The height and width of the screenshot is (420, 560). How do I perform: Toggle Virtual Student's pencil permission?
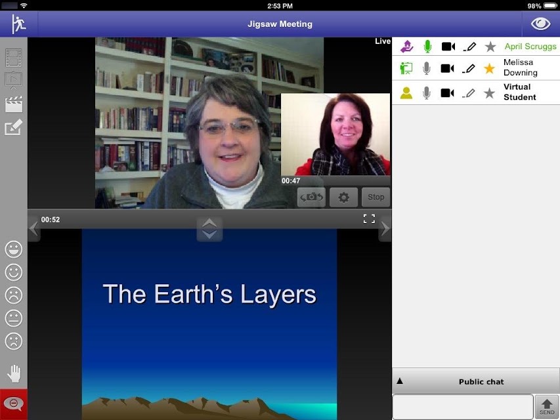469,93
